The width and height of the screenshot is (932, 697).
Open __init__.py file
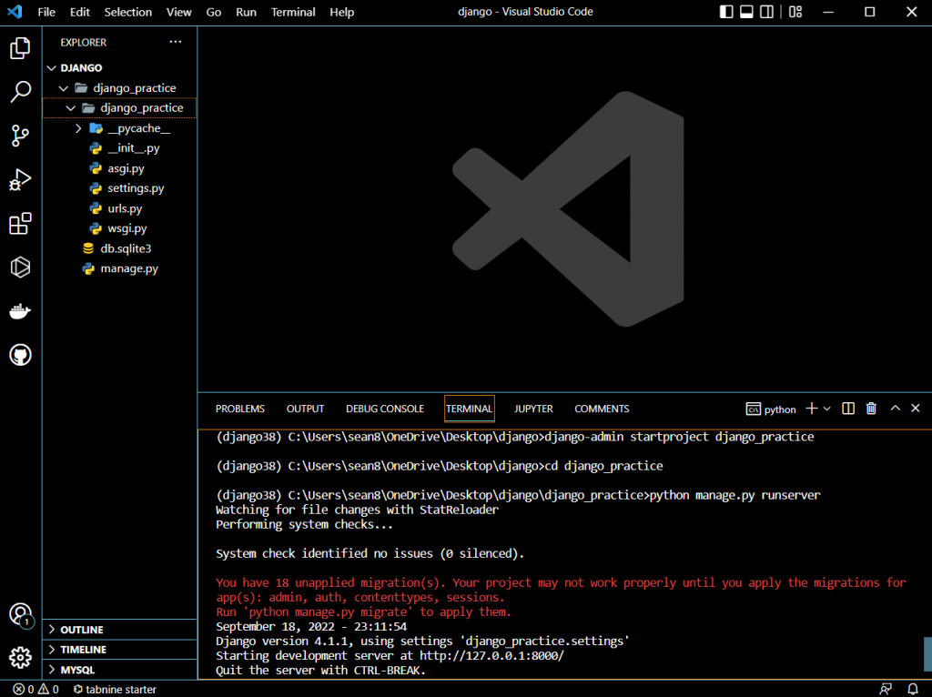pyautogui.click(x=120, y=148)
